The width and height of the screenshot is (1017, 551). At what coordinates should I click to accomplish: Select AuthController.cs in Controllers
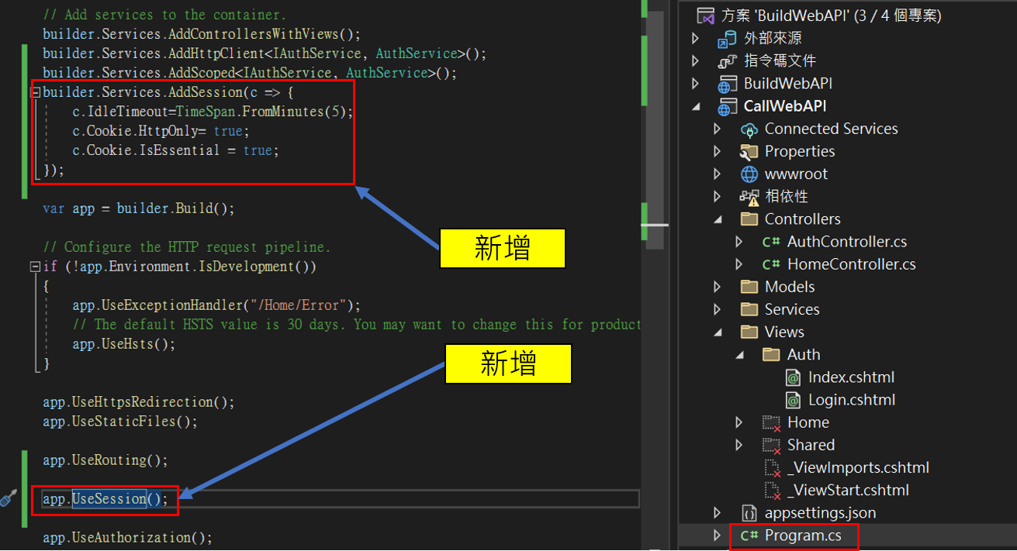(847, 242)
